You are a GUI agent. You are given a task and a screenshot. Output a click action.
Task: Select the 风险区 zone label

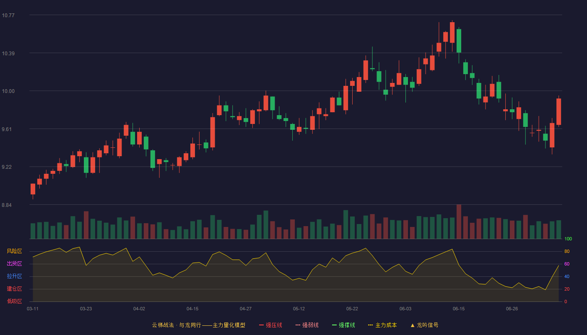(x=14, y=251)
